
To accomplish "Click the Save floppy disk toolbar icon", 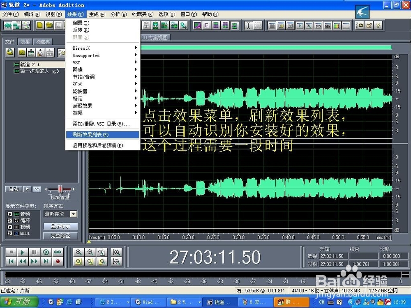I will tap(58, 25).
